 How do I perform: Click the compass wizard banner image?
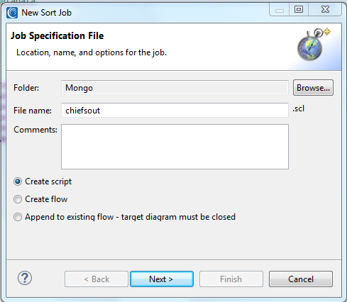[313, 45]
